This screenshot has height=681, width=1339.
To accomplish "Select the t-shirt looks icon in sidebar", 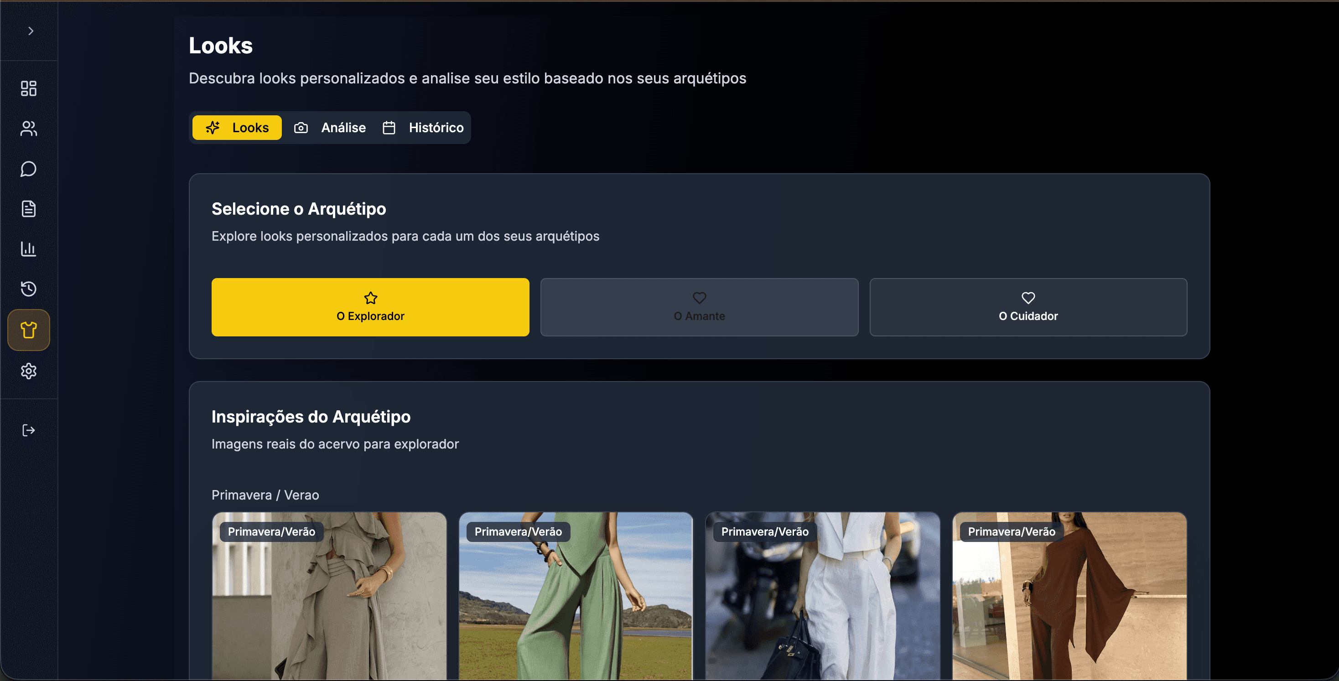I will pos(29,330).
